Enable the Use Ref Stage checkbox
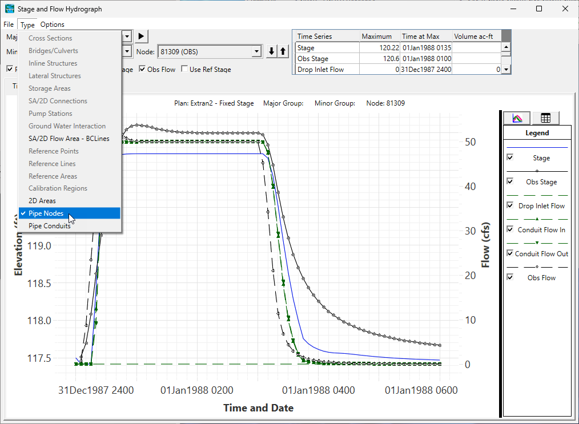Viewport: 579px width, 424px height. 184,70
